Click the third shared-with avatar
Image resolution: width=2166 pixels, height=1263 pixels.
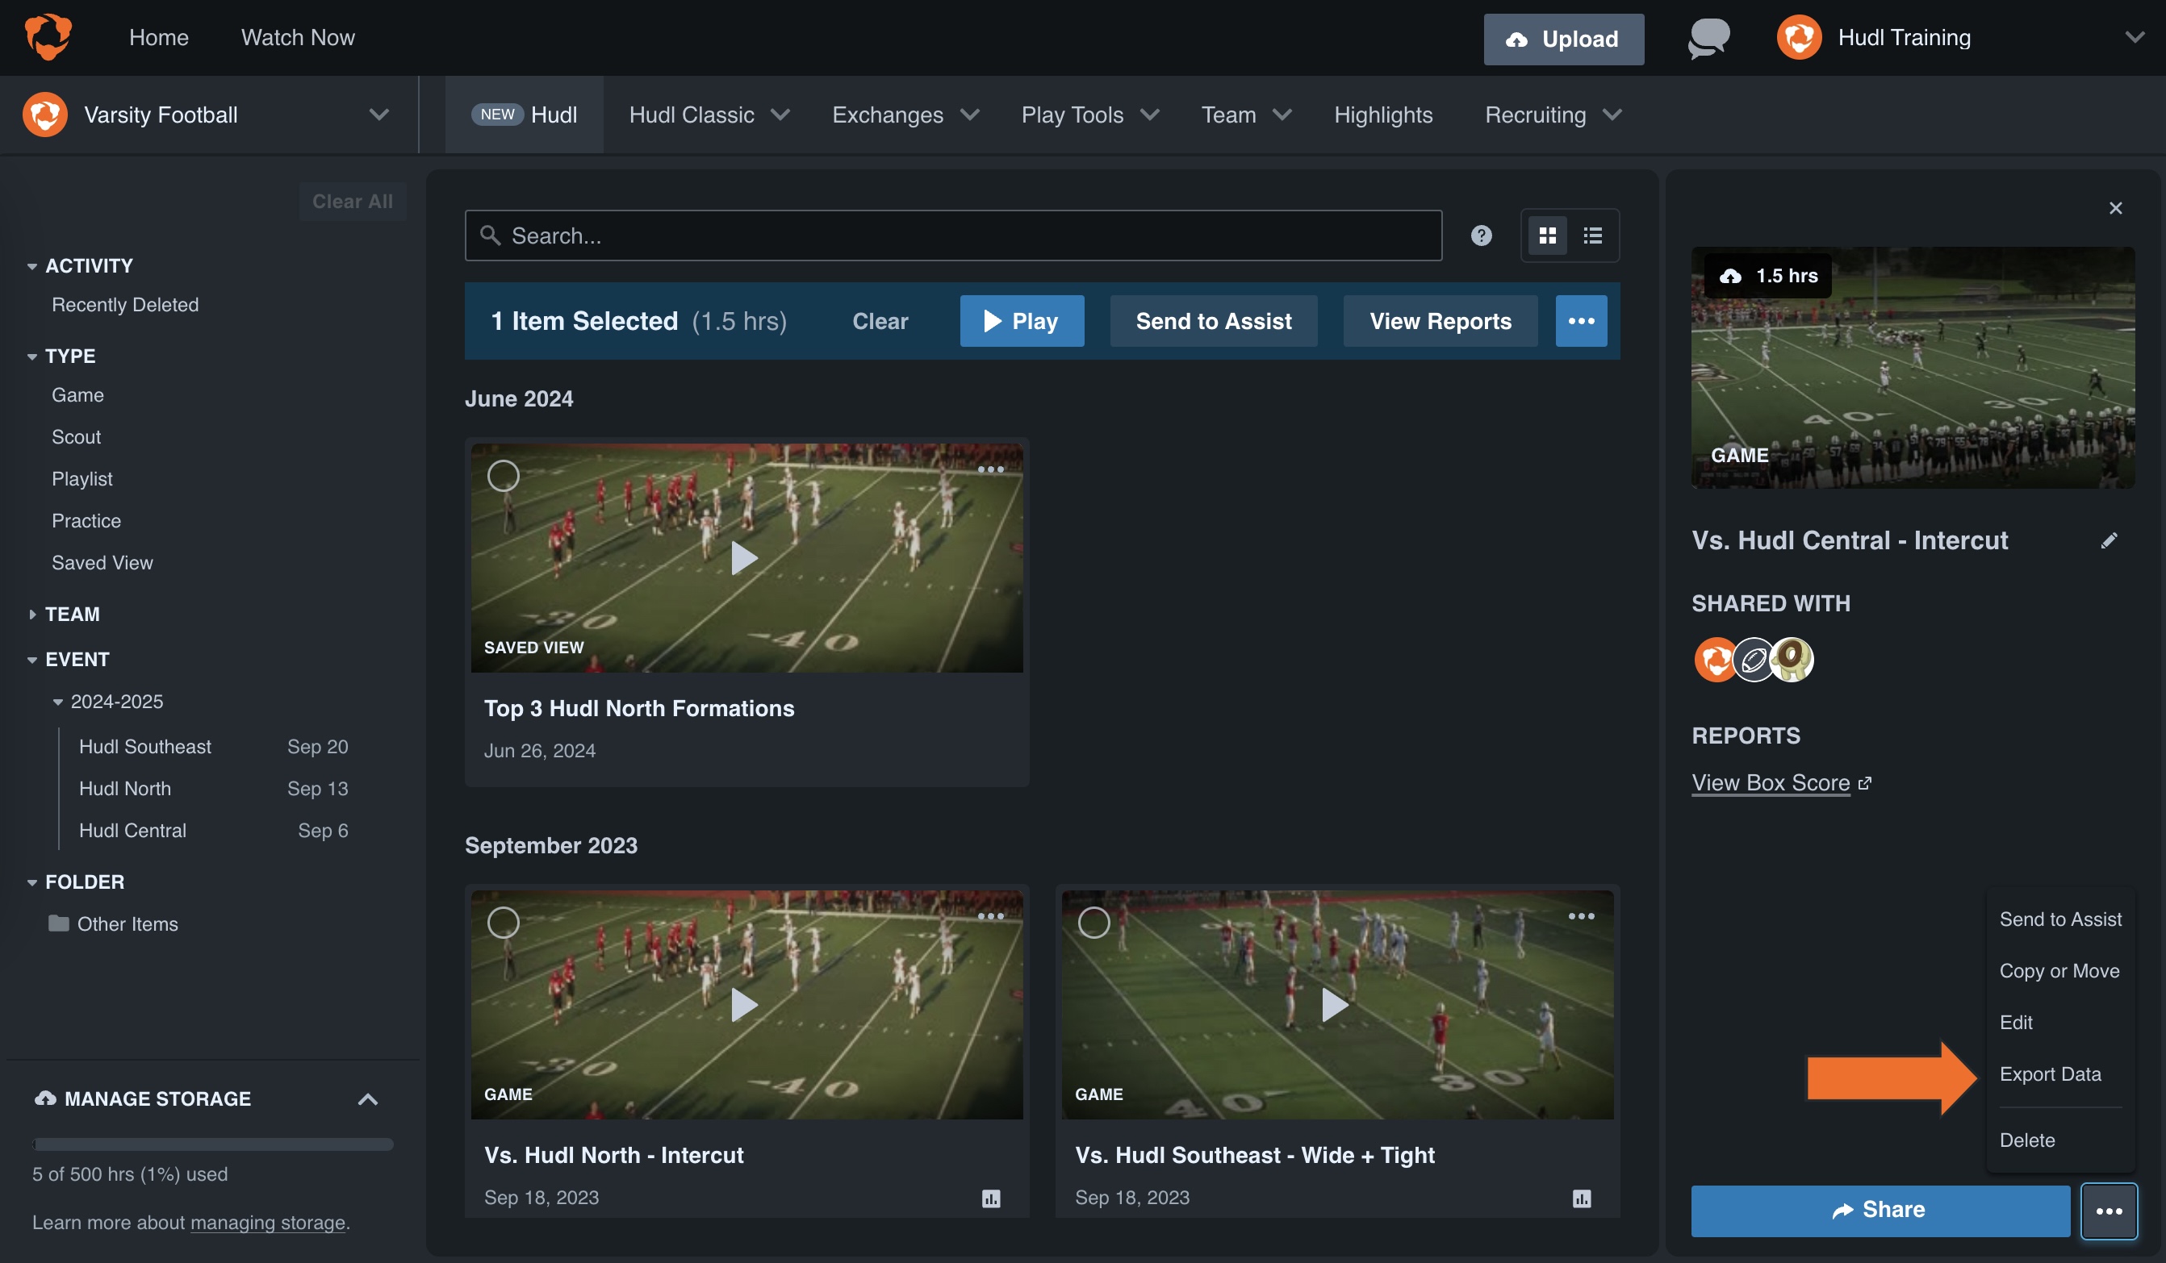pos(1792,660)
